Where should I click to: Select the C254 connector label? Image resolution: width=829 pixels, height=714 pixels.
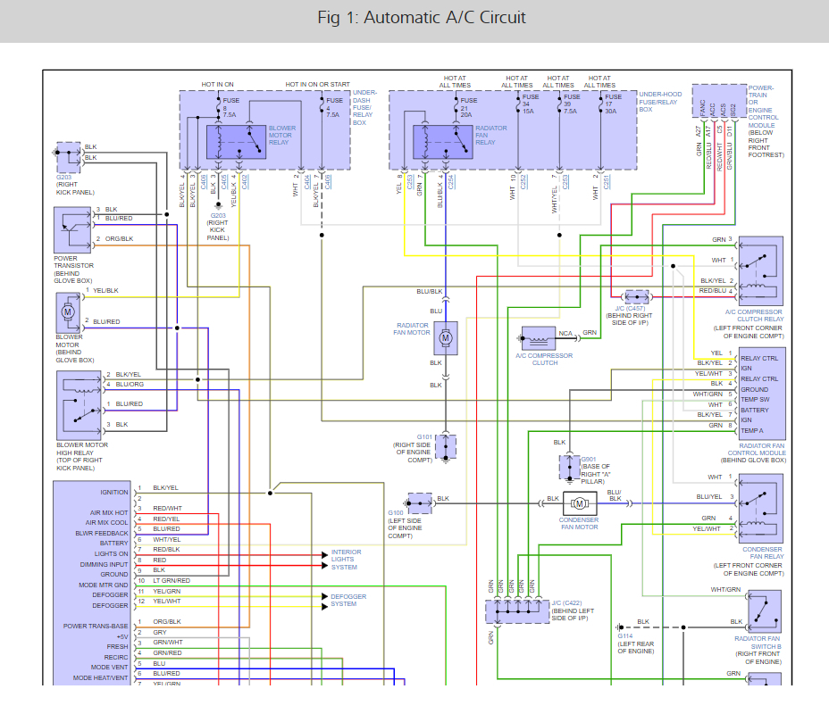[x=451, y=182]
